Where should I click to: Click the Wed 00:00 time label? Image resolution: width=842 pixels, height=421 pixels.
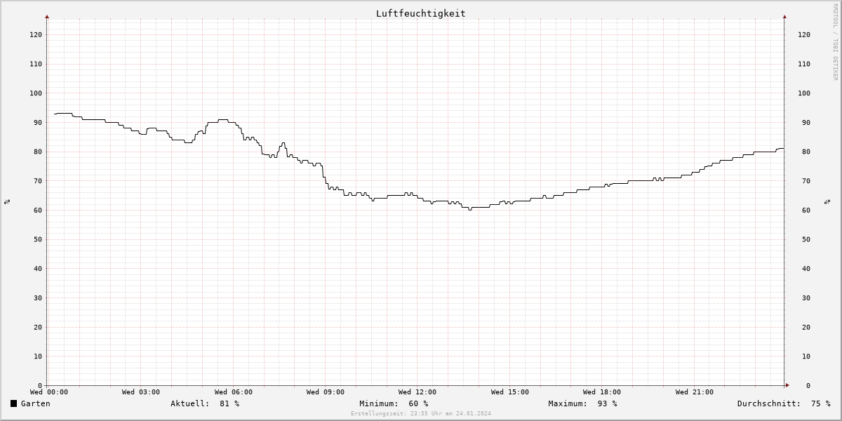click(49, 392)
